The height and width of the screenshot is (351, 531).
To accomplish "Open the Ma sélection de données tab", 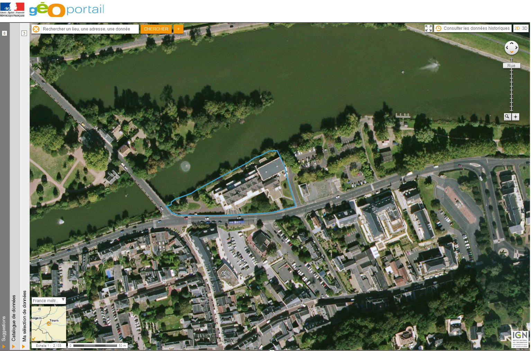I will tap(24, 316).
